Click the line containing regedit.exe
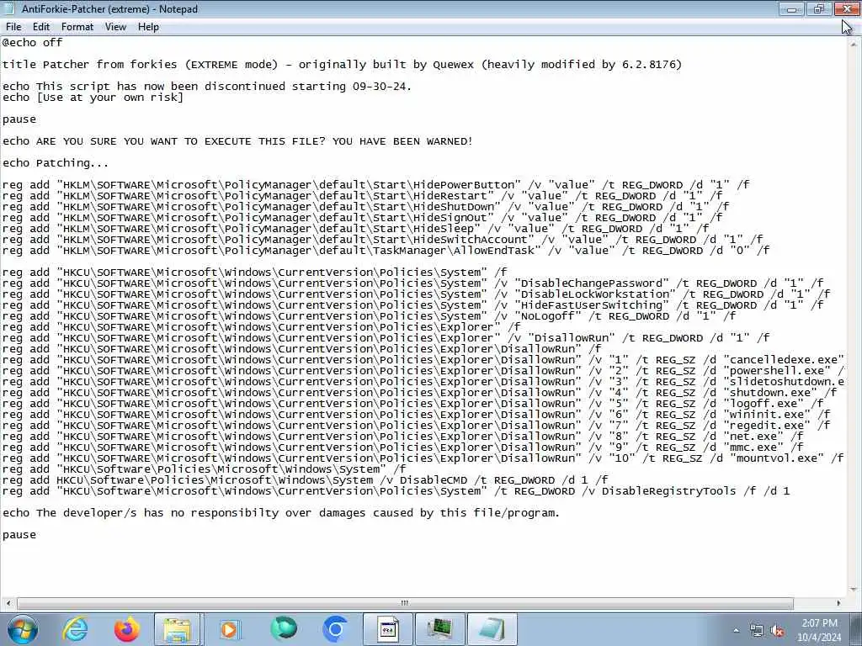 (416, 426)
